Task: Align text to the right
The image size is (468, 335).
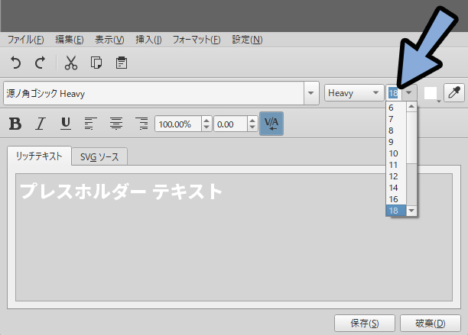Action: click(141, 124)
